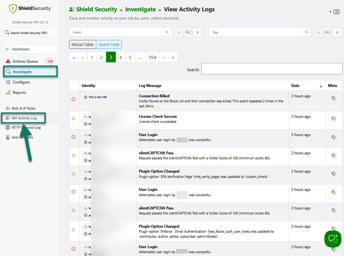Screen dimensions: 344x256
Task: Open the Actions Queue warning icon
Action: pyautogui.click(x=8, y=61)
